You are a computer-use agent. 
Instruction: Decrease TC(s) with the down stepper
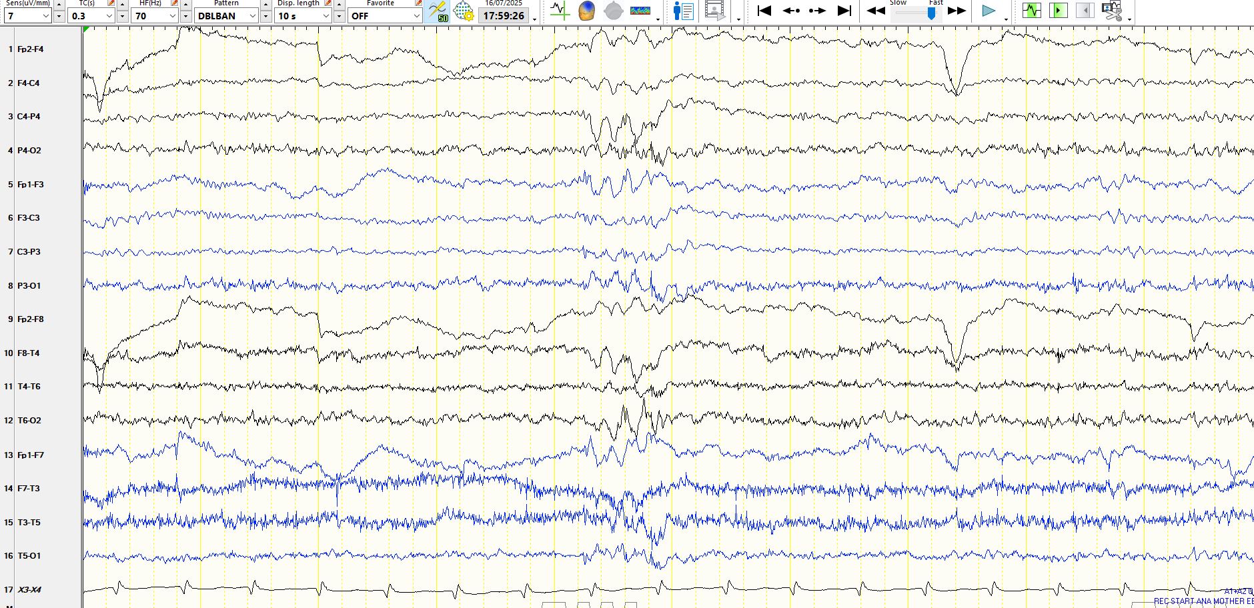coord(122,16)
